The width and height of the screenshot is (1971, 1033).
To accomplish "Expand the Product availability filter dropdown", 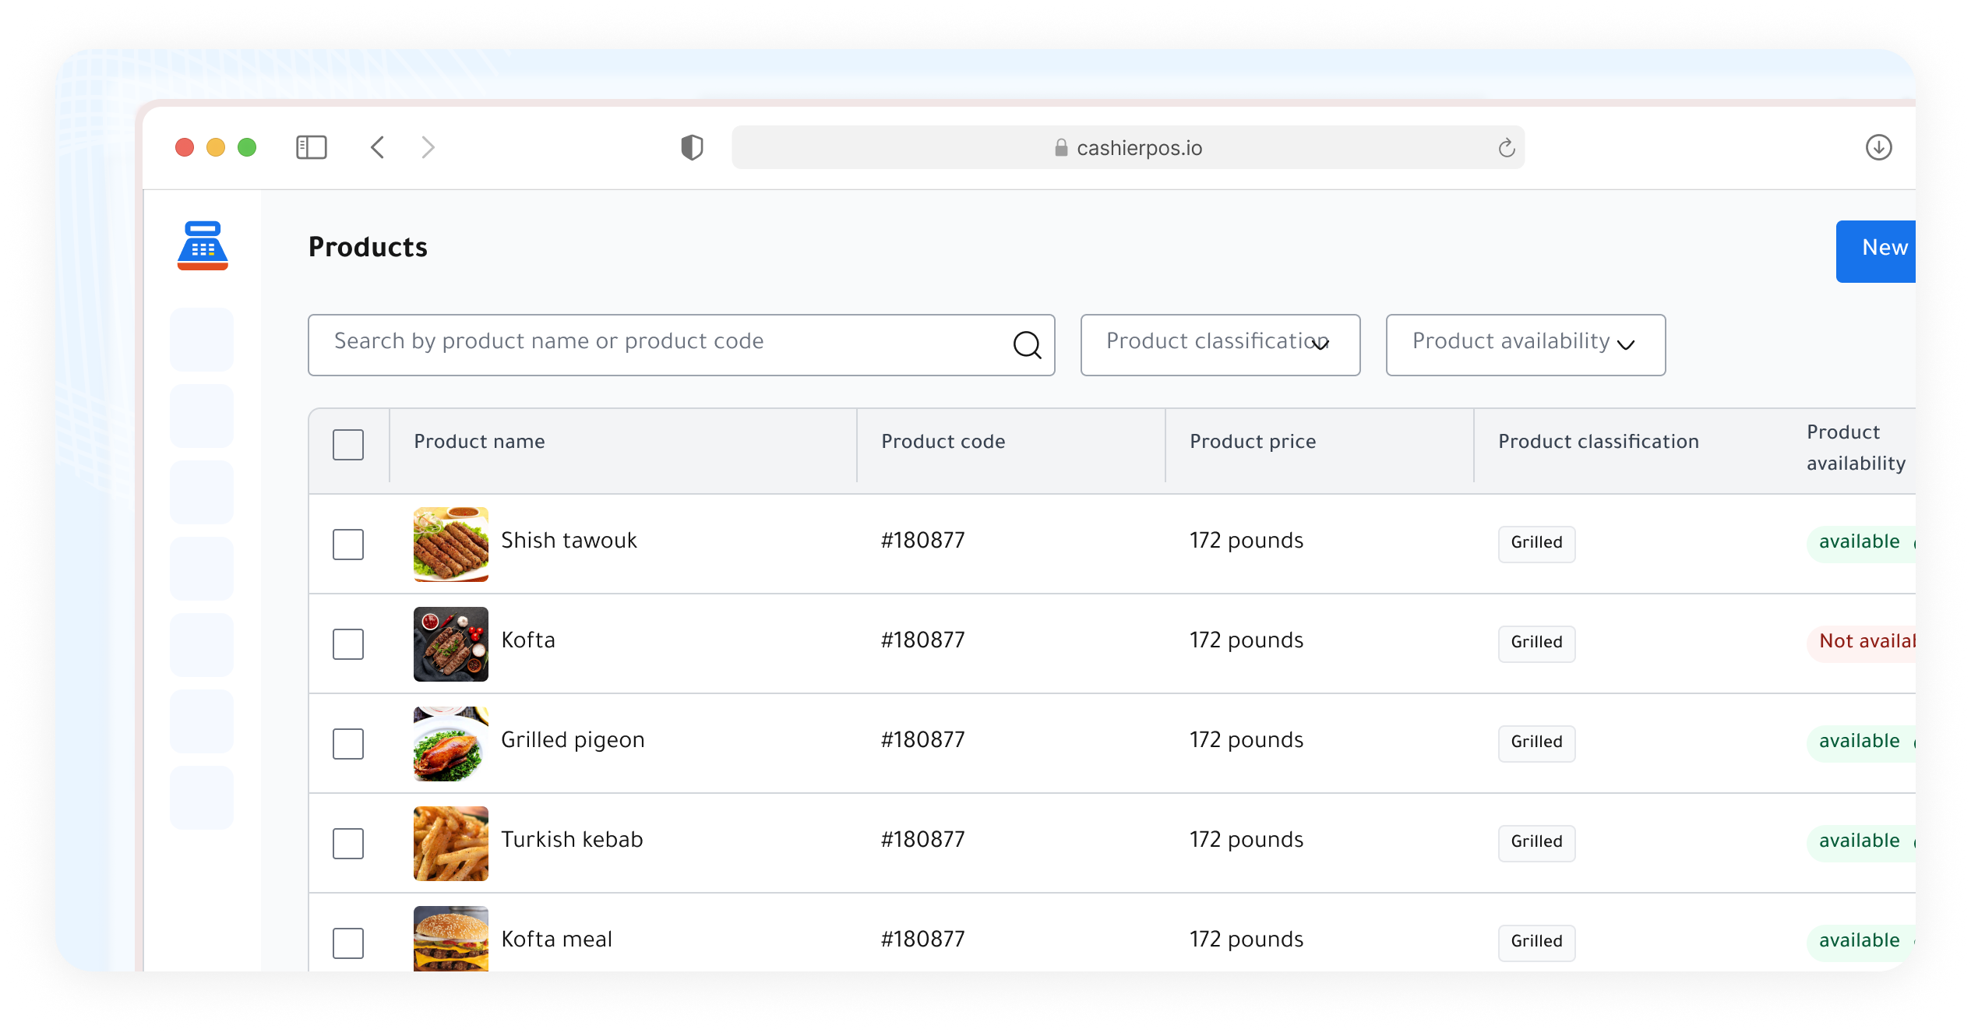I will tap(1525, 345).
